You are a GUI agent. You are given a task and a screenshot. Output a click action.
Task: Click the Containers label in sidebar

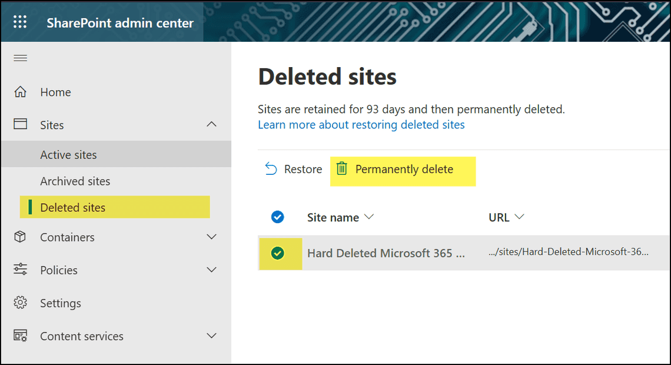click(x=67, y=237)
